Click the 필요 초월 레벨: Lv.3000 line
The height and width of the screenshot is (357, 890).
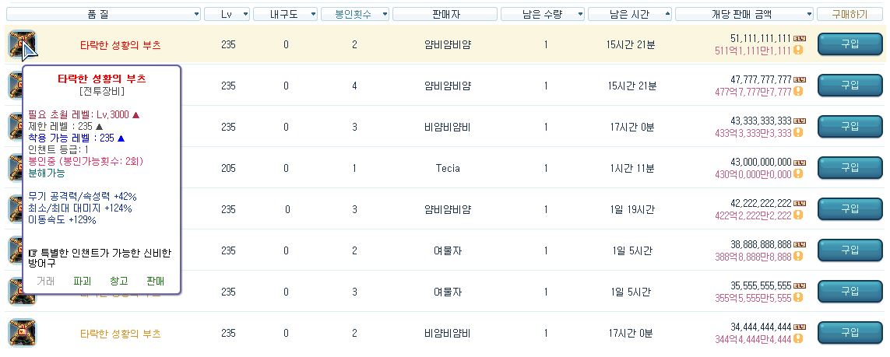click(x=83, y=114)
